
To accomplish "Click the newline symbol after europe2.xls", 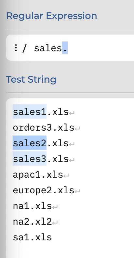I will coord(77,191).
